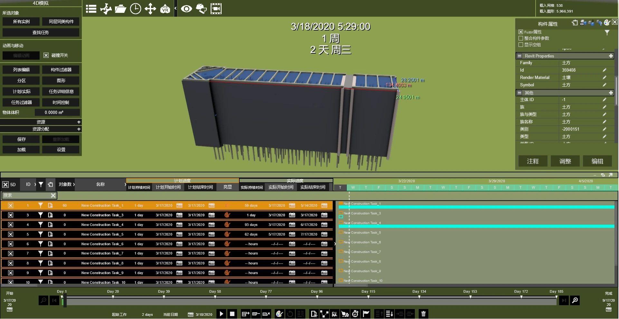Select the fly navigation mode icon
This screenshot has width=619, height=319.
point(106,9)
